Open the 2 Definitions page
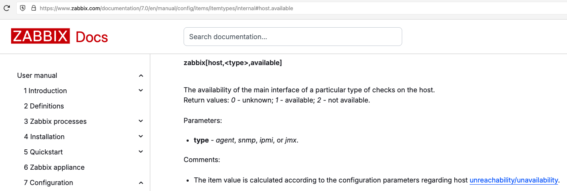The width and height of the screenshot is (567, 191). (x=44, y=106)
